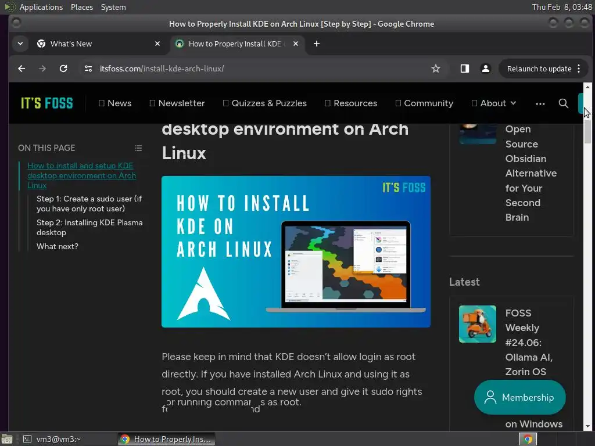Jump to How to install and setup KDE link
This screenshot has height=446, width=595.
(x=81, y=175)
